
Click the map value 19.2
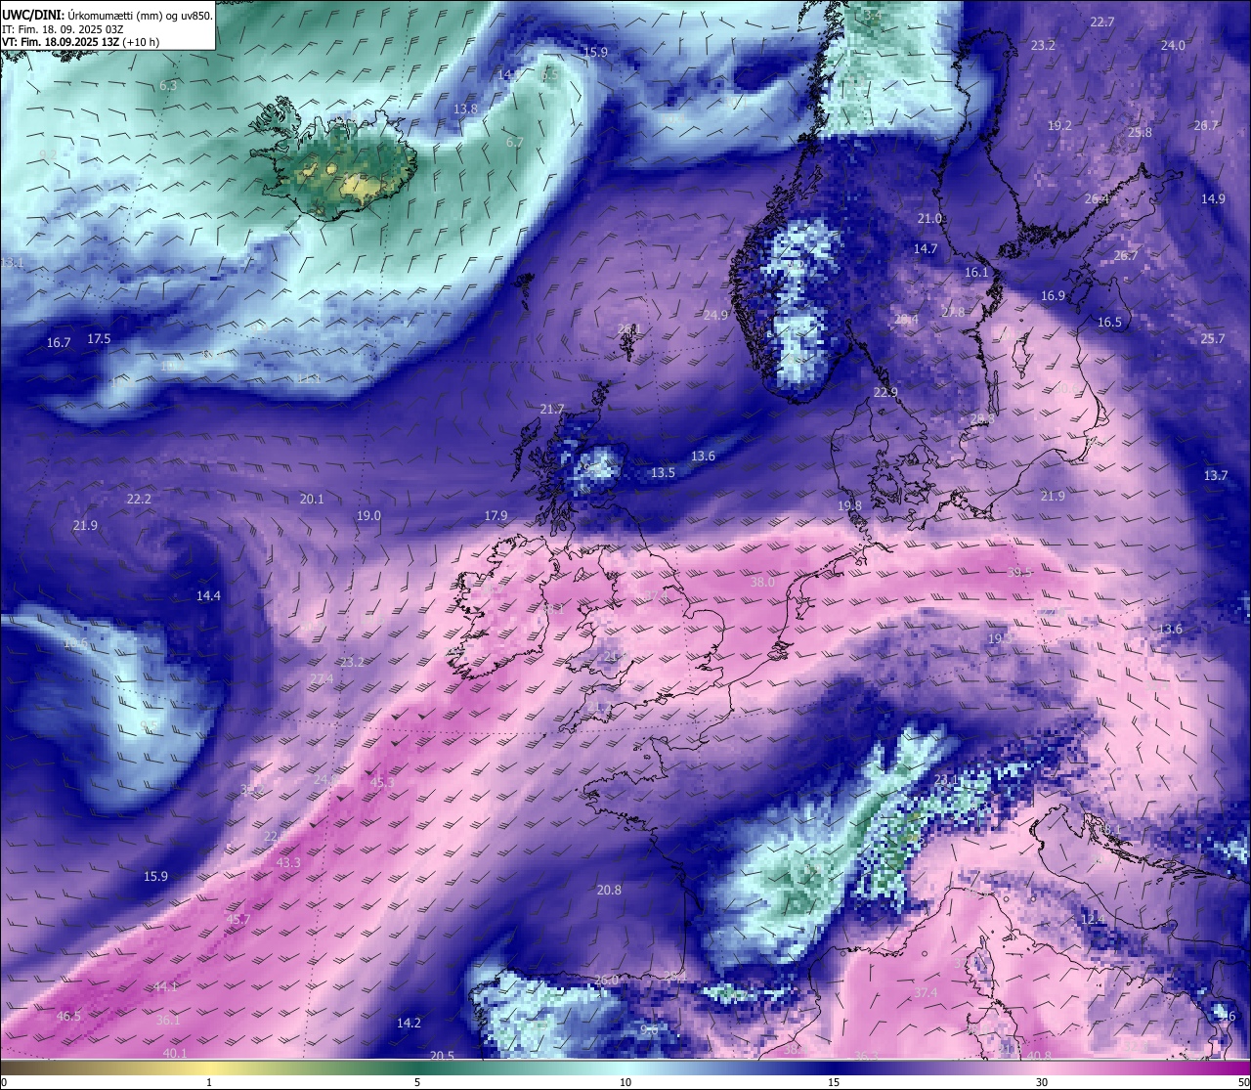click(x=1059, y=125)
